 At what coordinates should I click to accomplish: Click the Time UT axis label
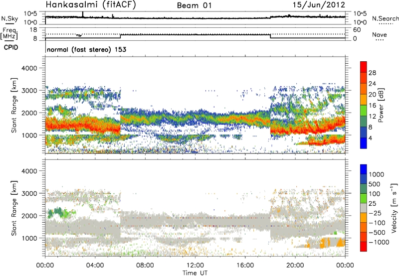click(195, 273)
